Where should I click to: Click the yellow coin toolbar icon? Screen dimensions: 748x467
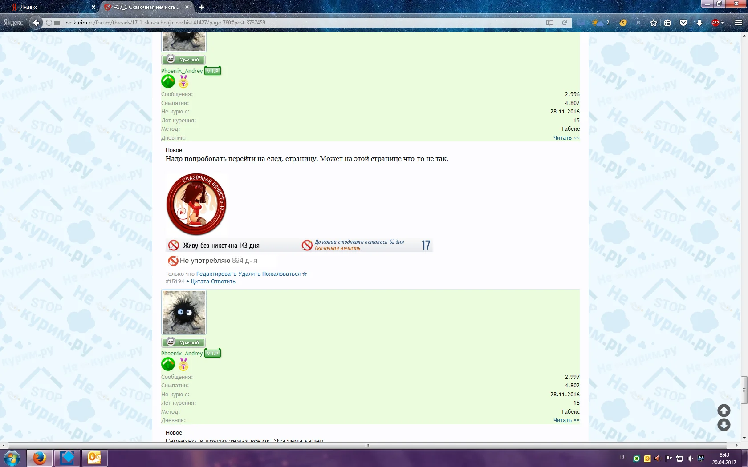(x=623, y=23)
